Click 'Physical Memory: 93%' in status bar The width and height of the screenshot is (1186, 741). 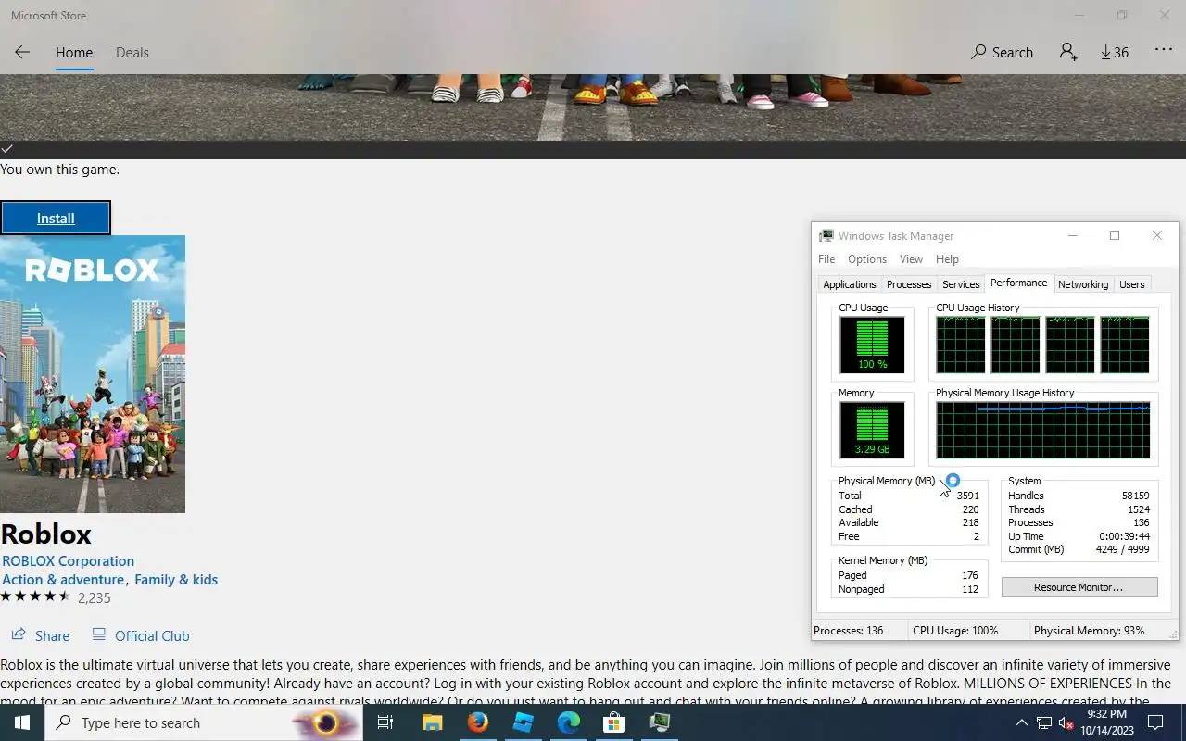[1089, 631]
